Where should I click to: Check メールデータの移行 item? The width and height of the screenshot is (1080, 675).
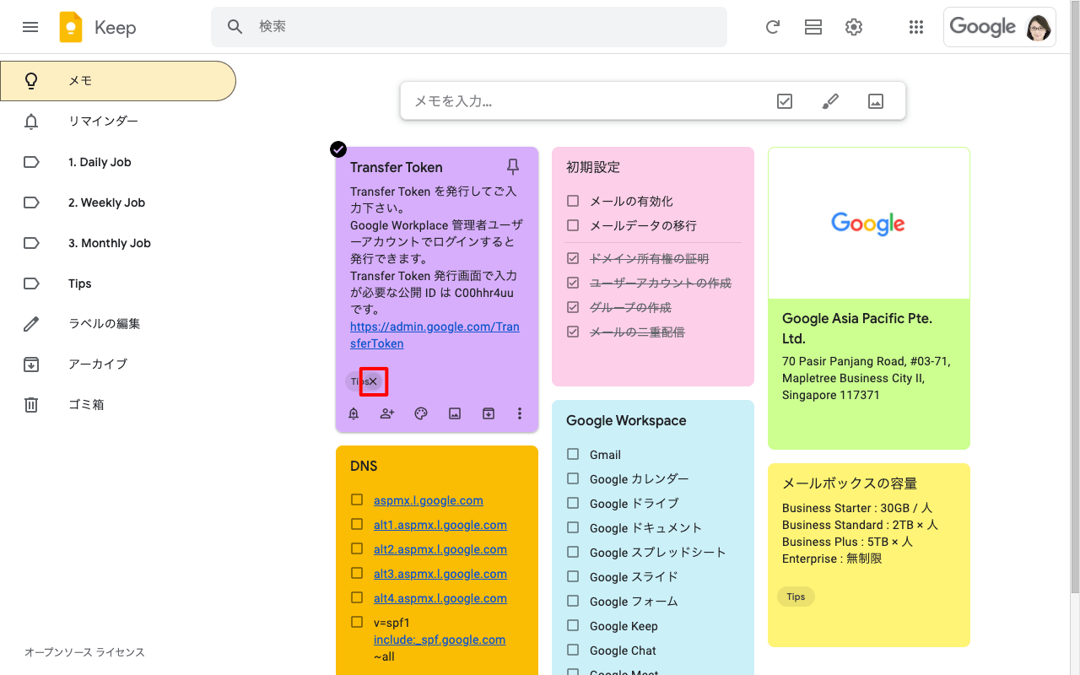click(x=573, y=225)
